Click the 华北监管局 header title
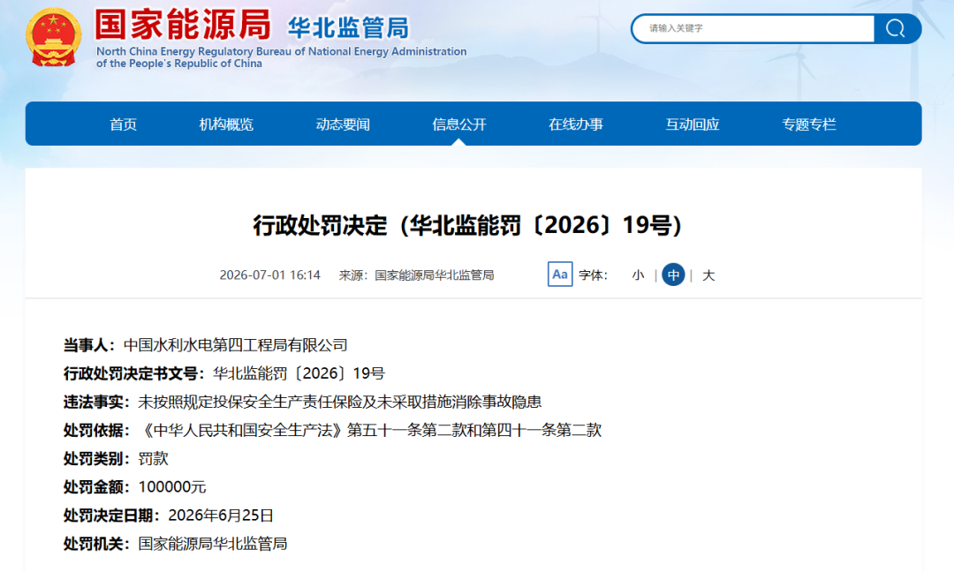Viewport: 954px width, 572px height. [x=348, y=28]
